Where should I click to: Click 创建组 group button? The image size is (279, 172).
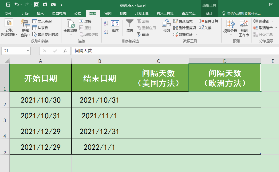[x=262, y=21]
